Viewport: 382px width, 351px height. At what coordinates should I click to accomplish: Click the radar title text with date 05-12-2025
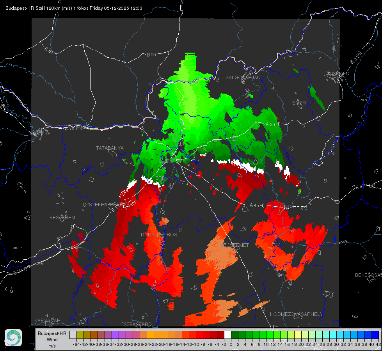74,8
